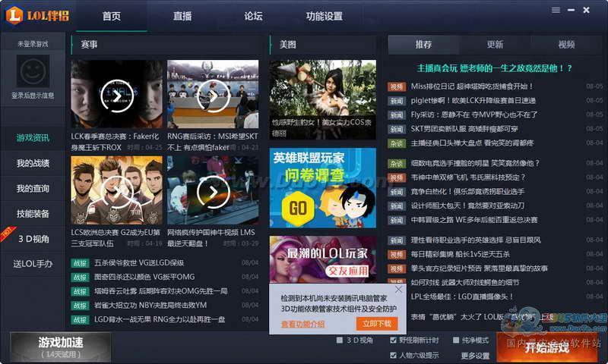
Task: Close the 腾讯电脑管家 popup notice
Action: [x=398, y=290]
